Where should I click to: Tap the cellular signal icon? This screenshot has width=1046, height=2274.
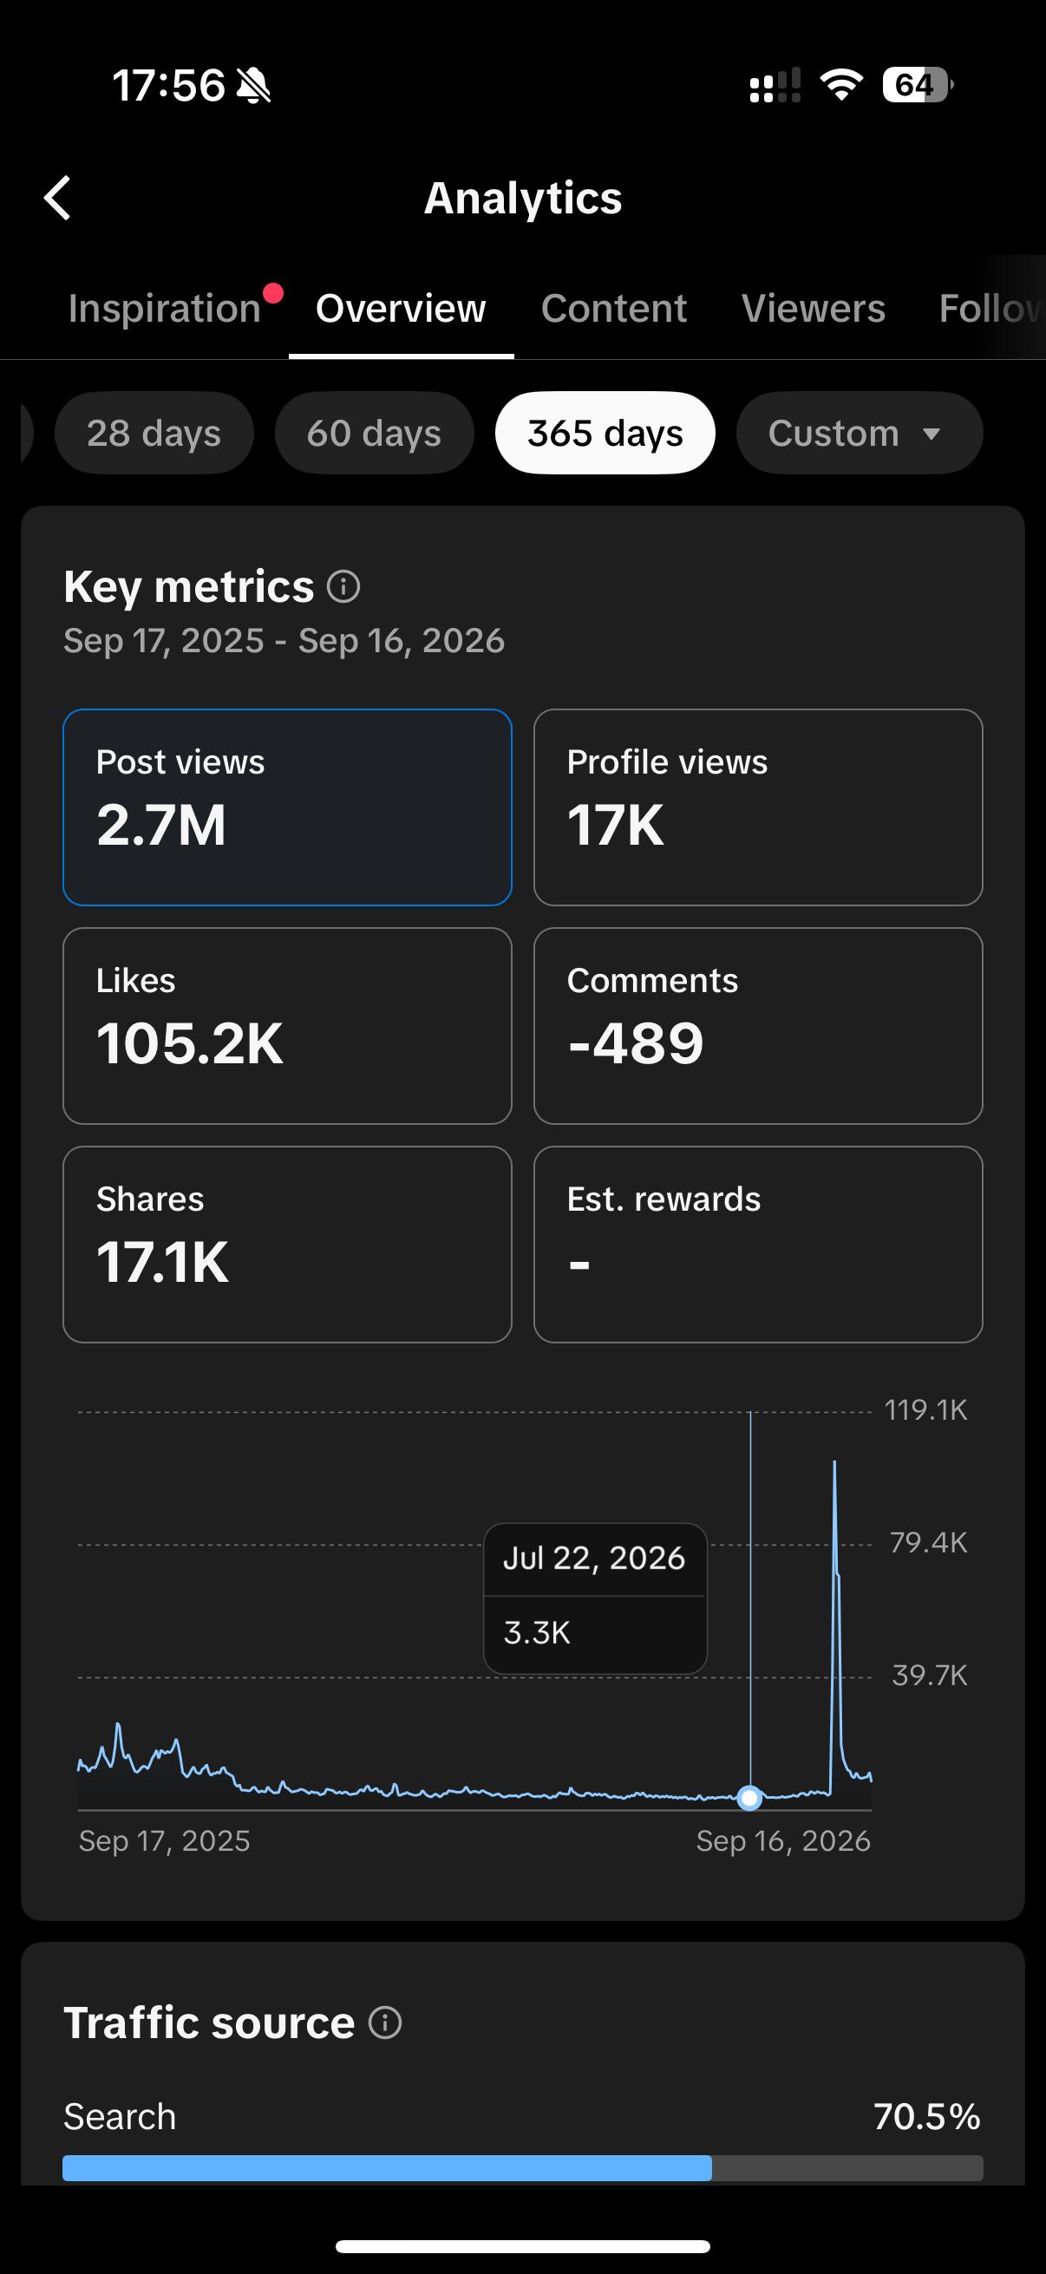click(x=775, y=86)
